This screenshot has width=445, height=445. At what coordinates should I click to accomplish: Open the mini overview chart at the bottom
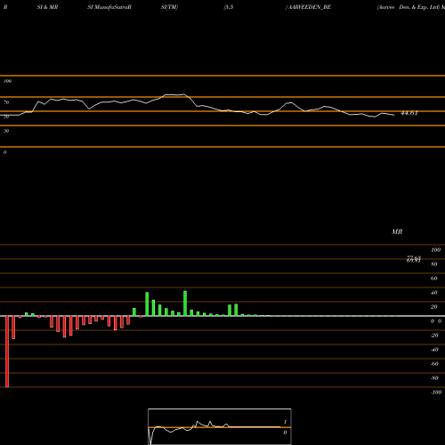(x=220, y=426)
